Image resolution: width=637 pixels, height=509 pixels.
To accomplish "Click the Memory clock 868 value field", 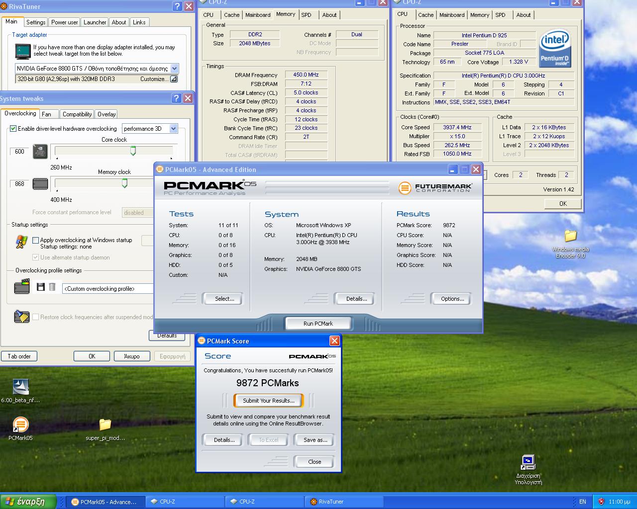I will click(x=19, y=184).
